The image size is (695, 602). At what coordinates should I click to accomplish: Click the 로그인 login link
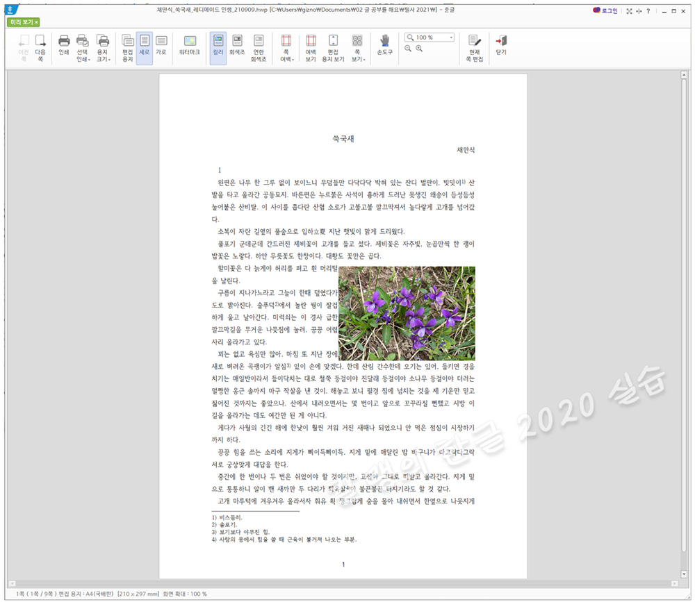(x=605, y=10)
